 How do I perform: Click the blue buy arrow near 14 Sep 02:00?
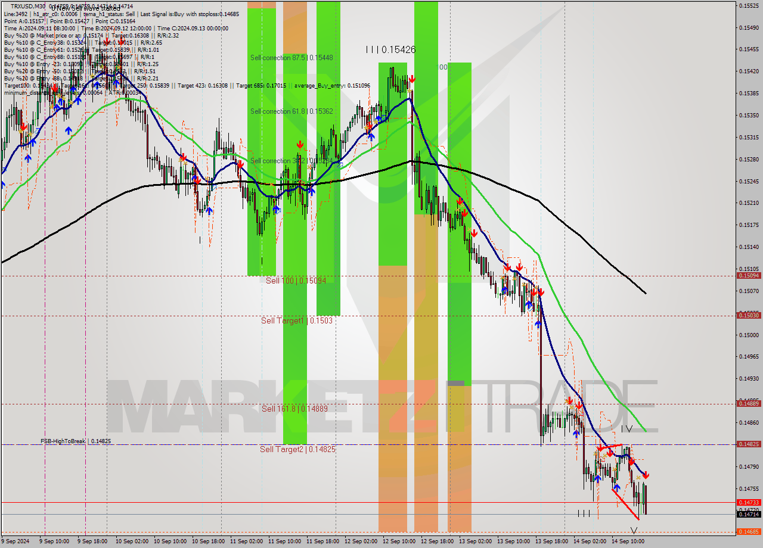(x=598, y=479)
